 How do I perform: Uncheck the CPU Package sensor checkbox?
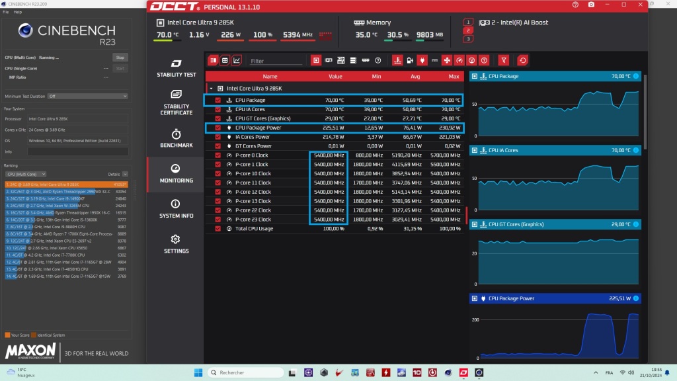pos(218,101)
